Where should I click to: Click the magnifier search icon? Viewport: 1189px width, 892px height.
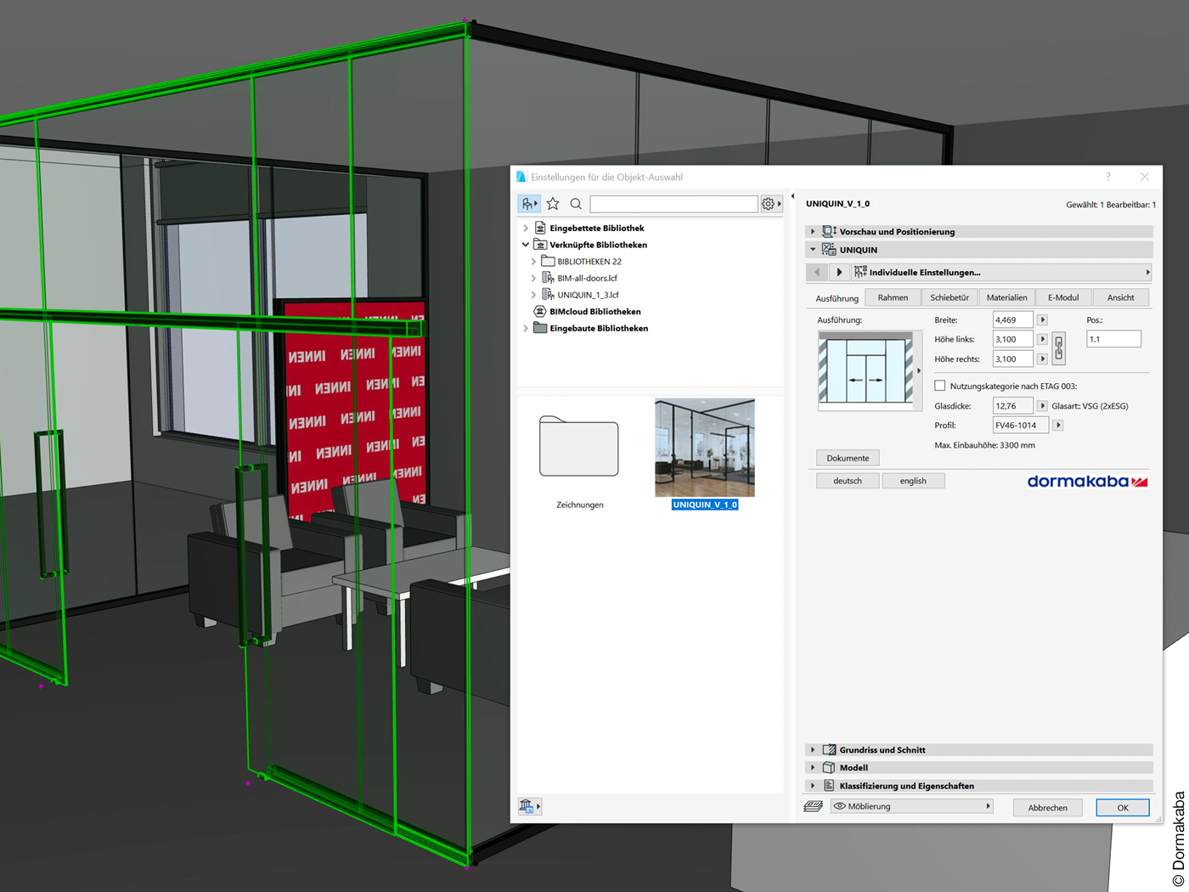click(x=576, y=204)
